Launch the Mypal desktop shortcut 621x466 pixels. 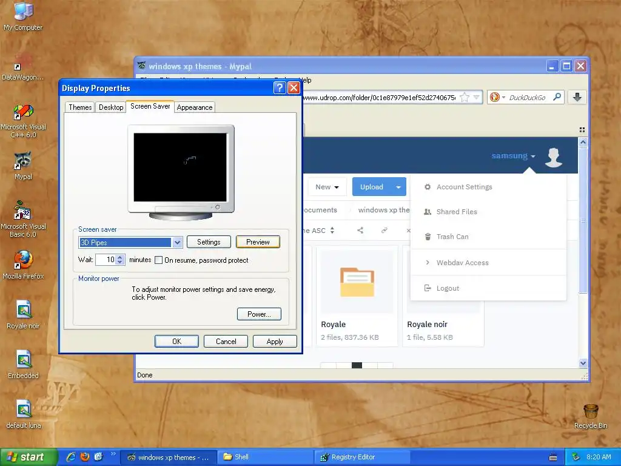pos(23,166)
